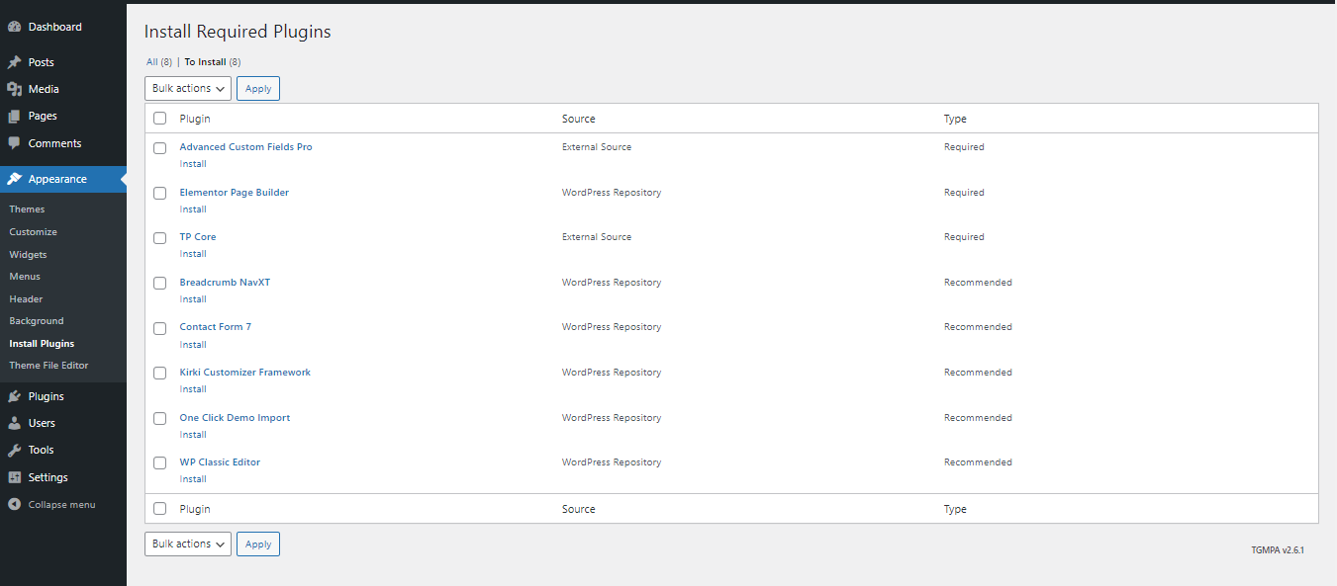1337x586 pixels.
Task: Open the top Bulk actions dropdown
Action: tap(188, 88)
